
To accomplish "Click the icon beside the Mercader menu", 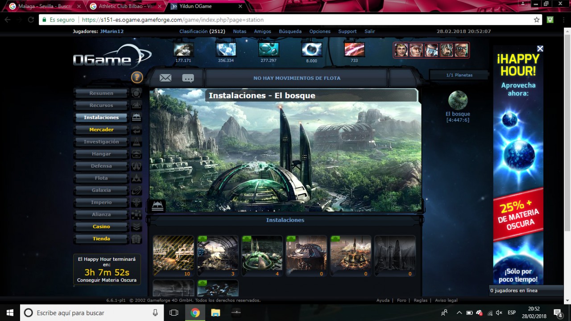I will 137,130.
